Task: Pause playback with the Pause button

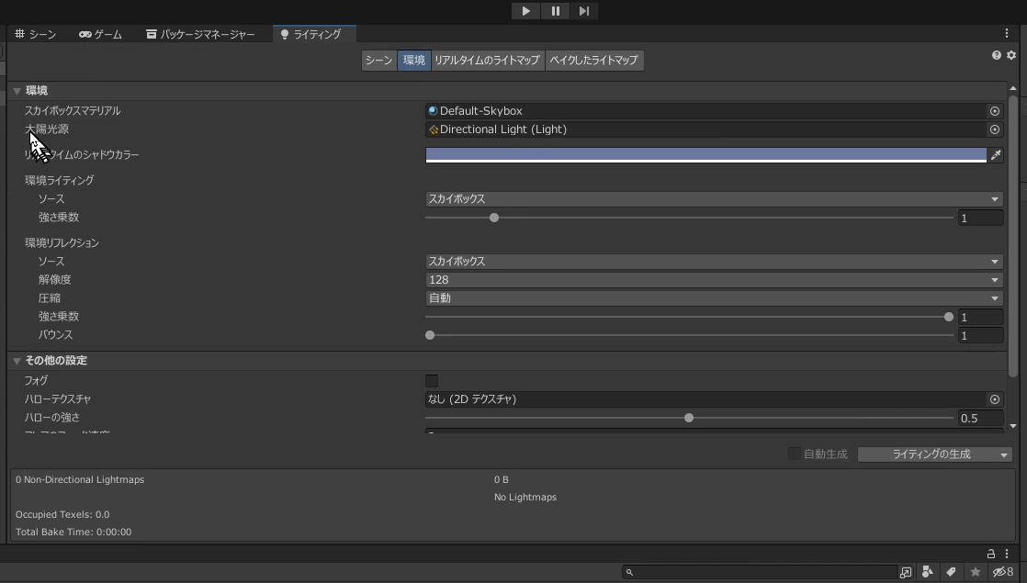Action: pyautogui.click(x=556, y=11)
